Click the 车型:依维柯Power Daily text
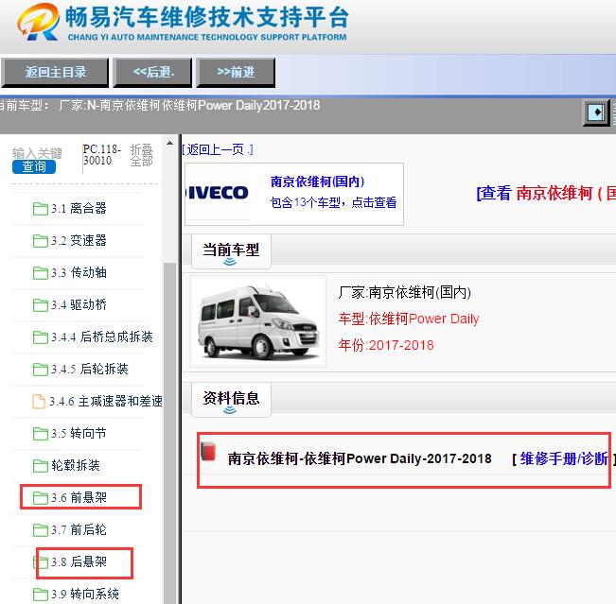 (x=409, y=319)
